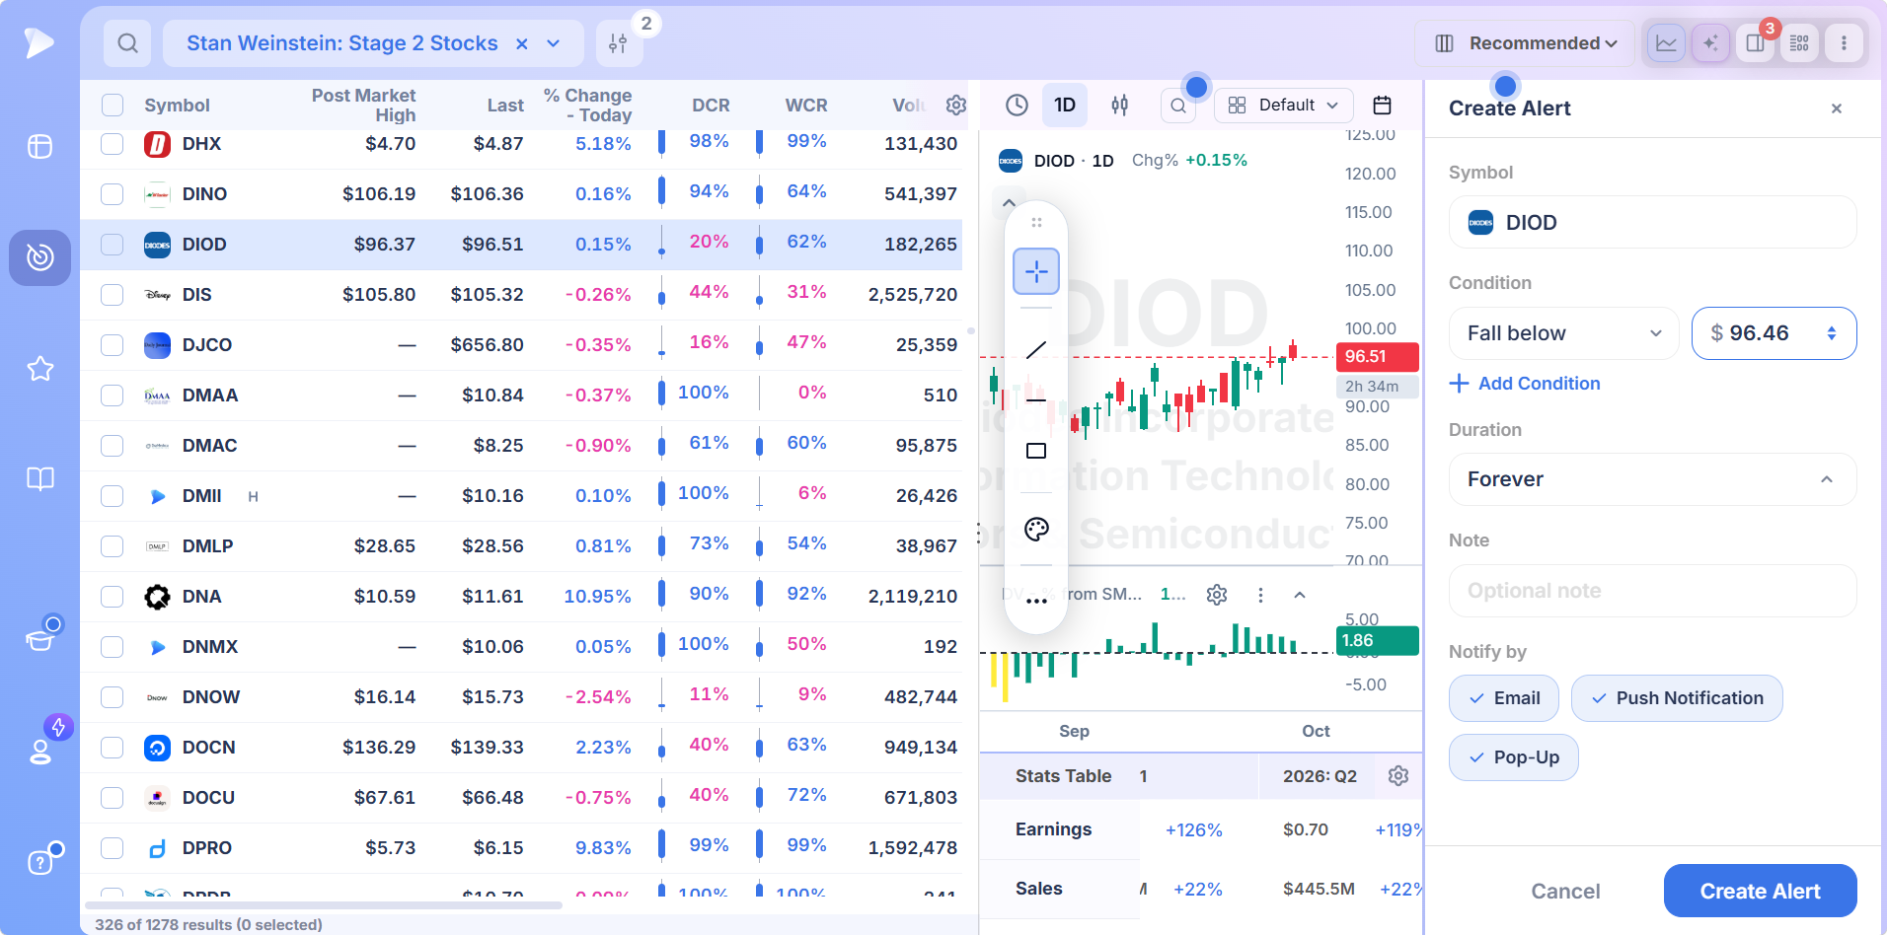1887x935 pixels.
Task: Select the crosshair drawing tool
Action: click(1036, 271)
